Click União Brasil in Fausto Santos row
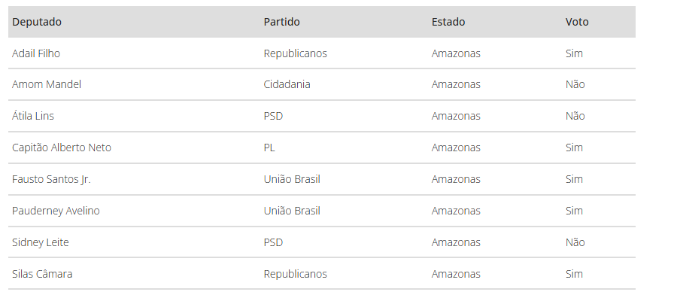Image resolution: width=674 pixels, height=295 pixels. [x=292, y=179]
